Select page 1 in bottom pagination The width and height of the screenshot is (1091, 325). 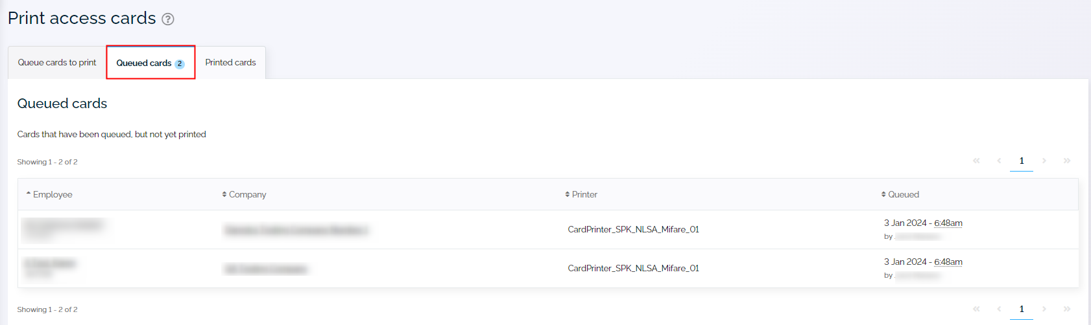(1022, 309)
